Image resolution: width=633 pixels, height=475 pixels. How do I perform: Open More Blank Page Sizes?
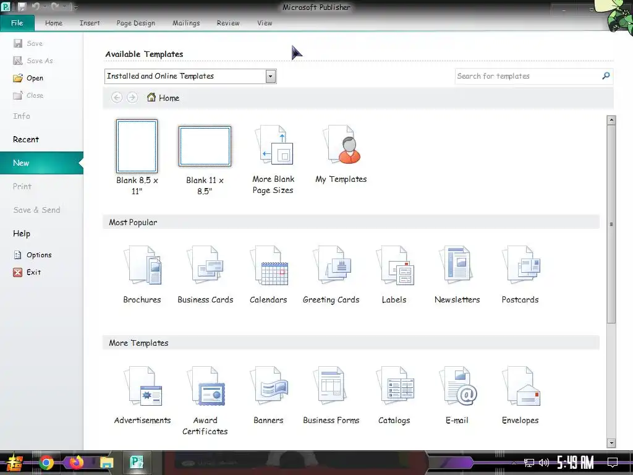pyautogui.click(x=273, y=160)
